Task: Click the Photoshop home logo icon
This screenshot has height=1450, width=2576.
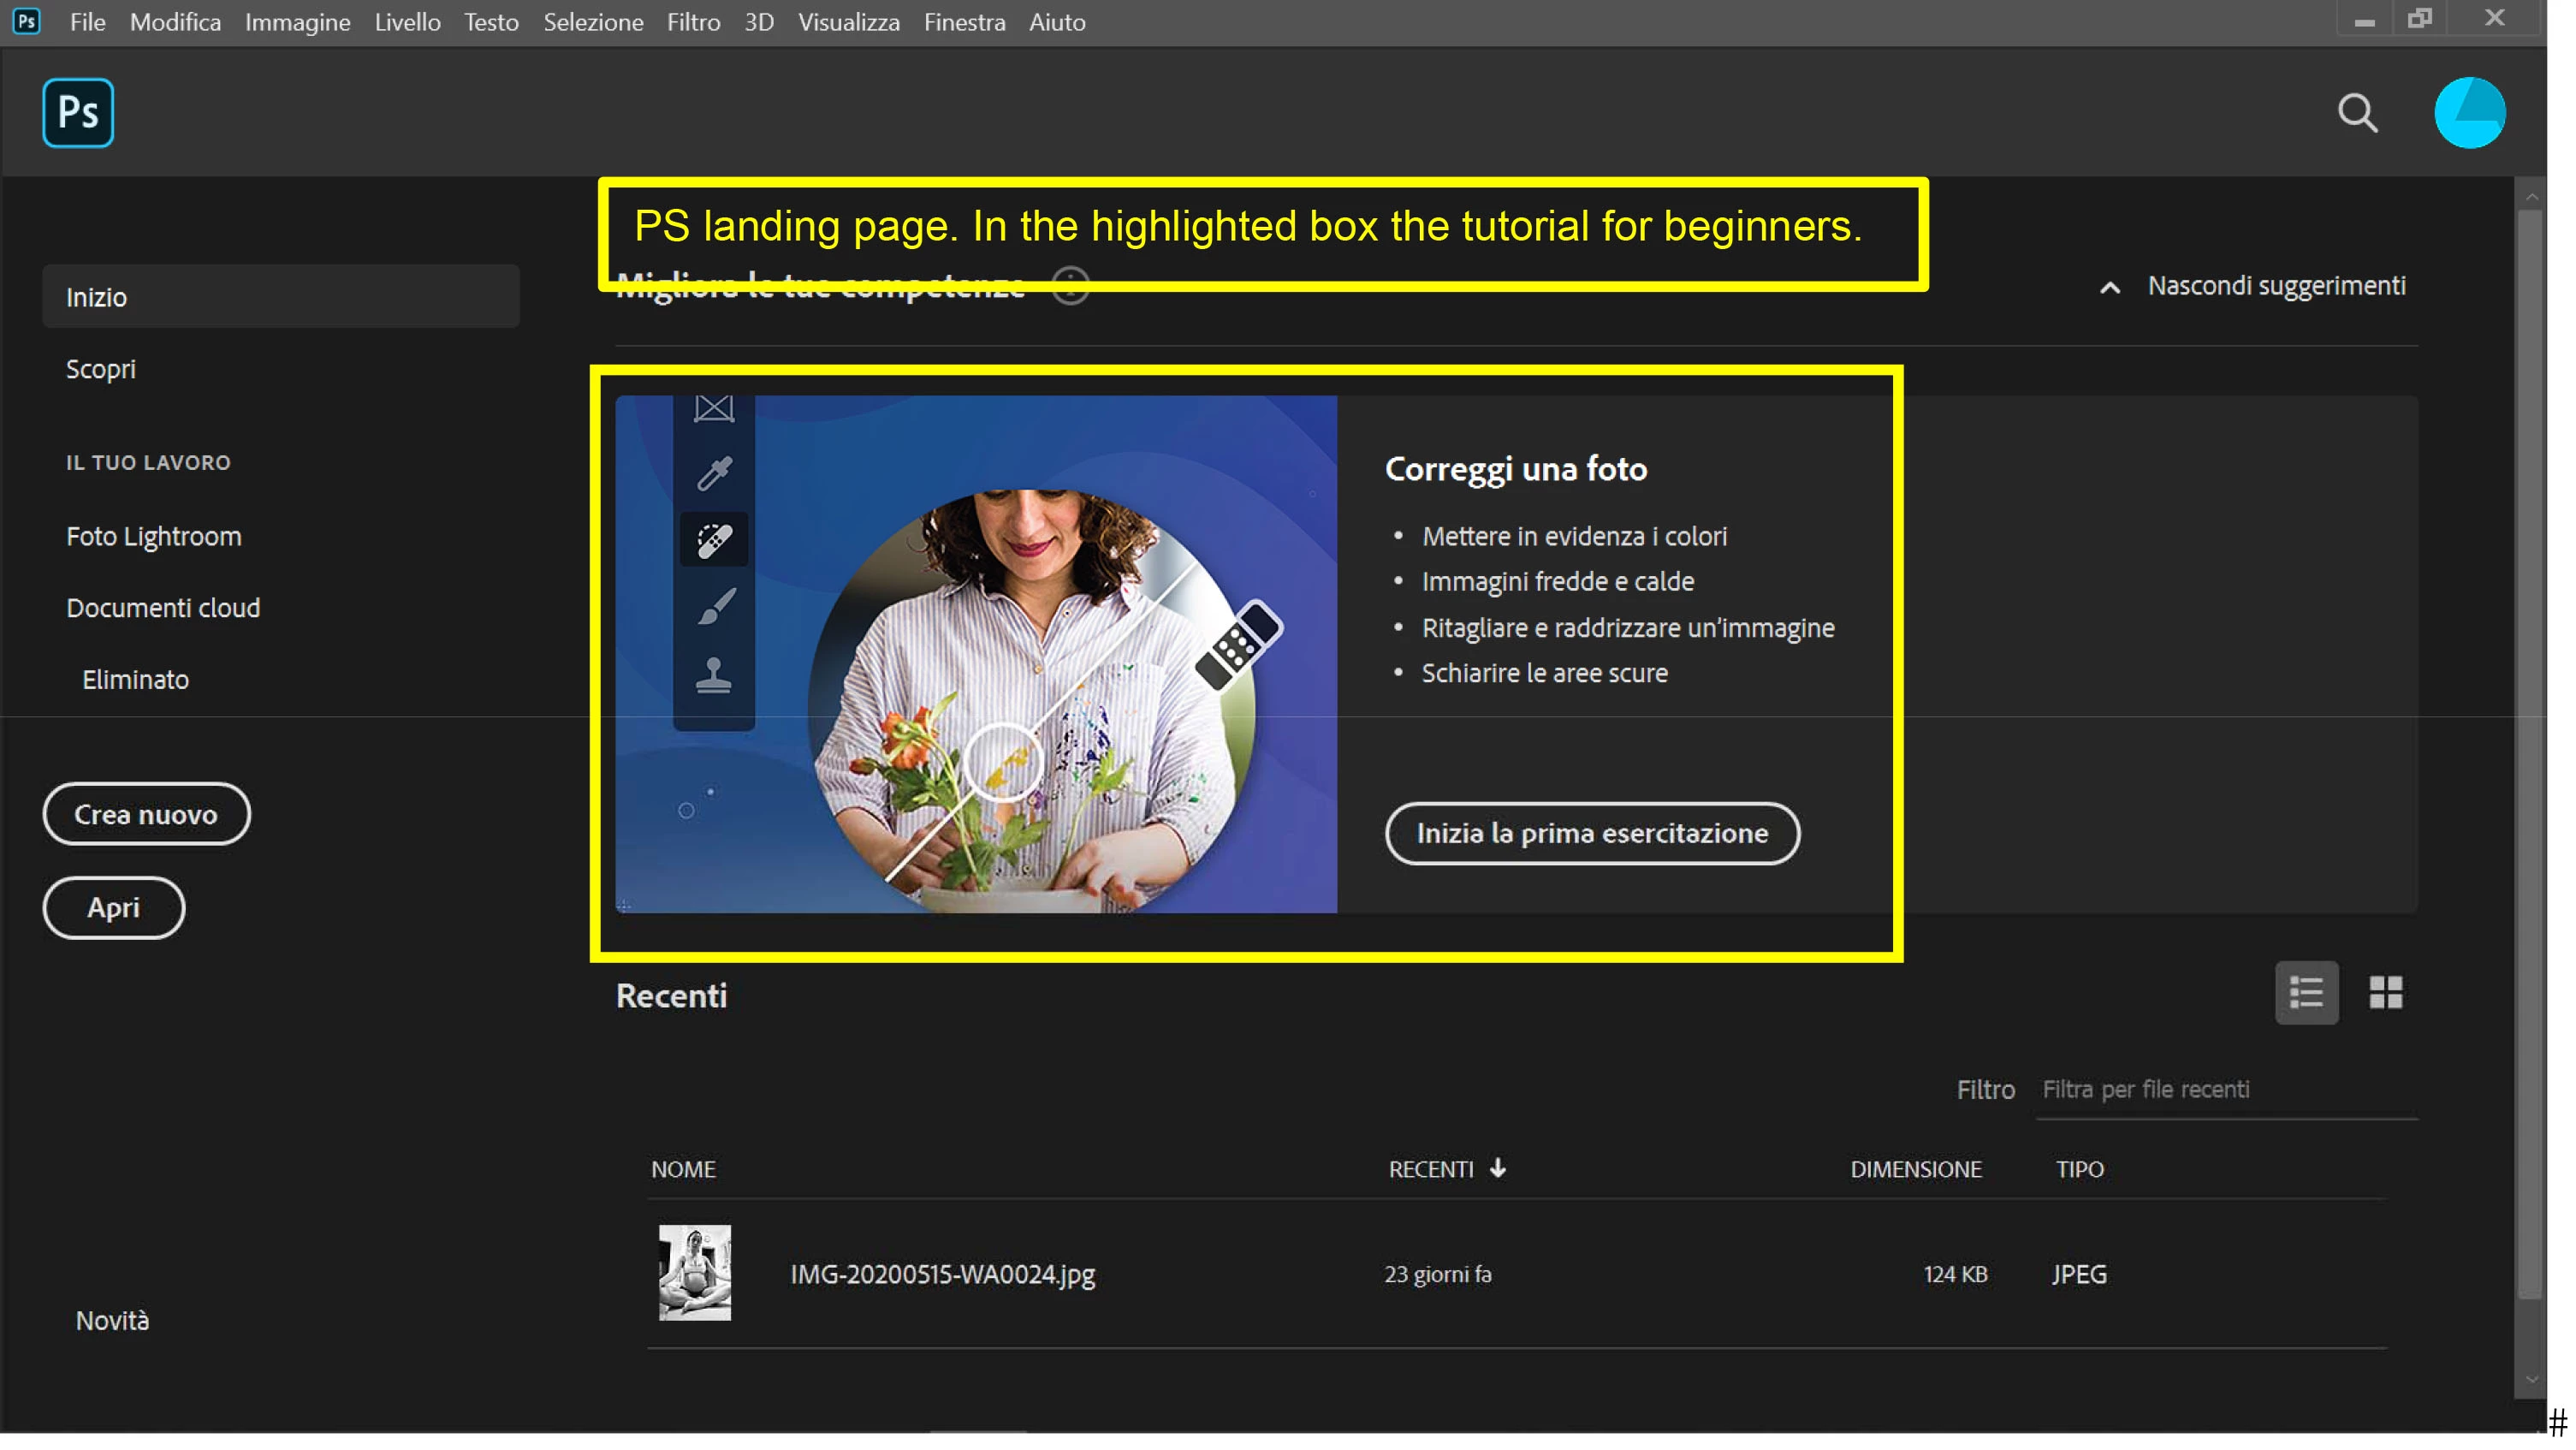Action: click(78, 112)
